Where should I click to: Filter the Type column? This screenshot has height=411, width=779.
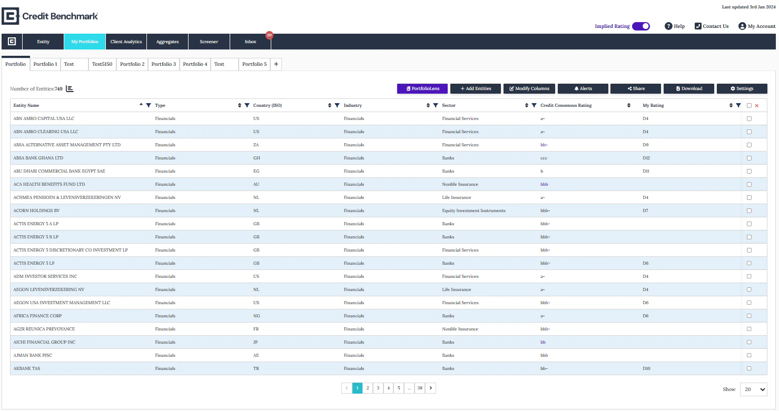[247, 105]
